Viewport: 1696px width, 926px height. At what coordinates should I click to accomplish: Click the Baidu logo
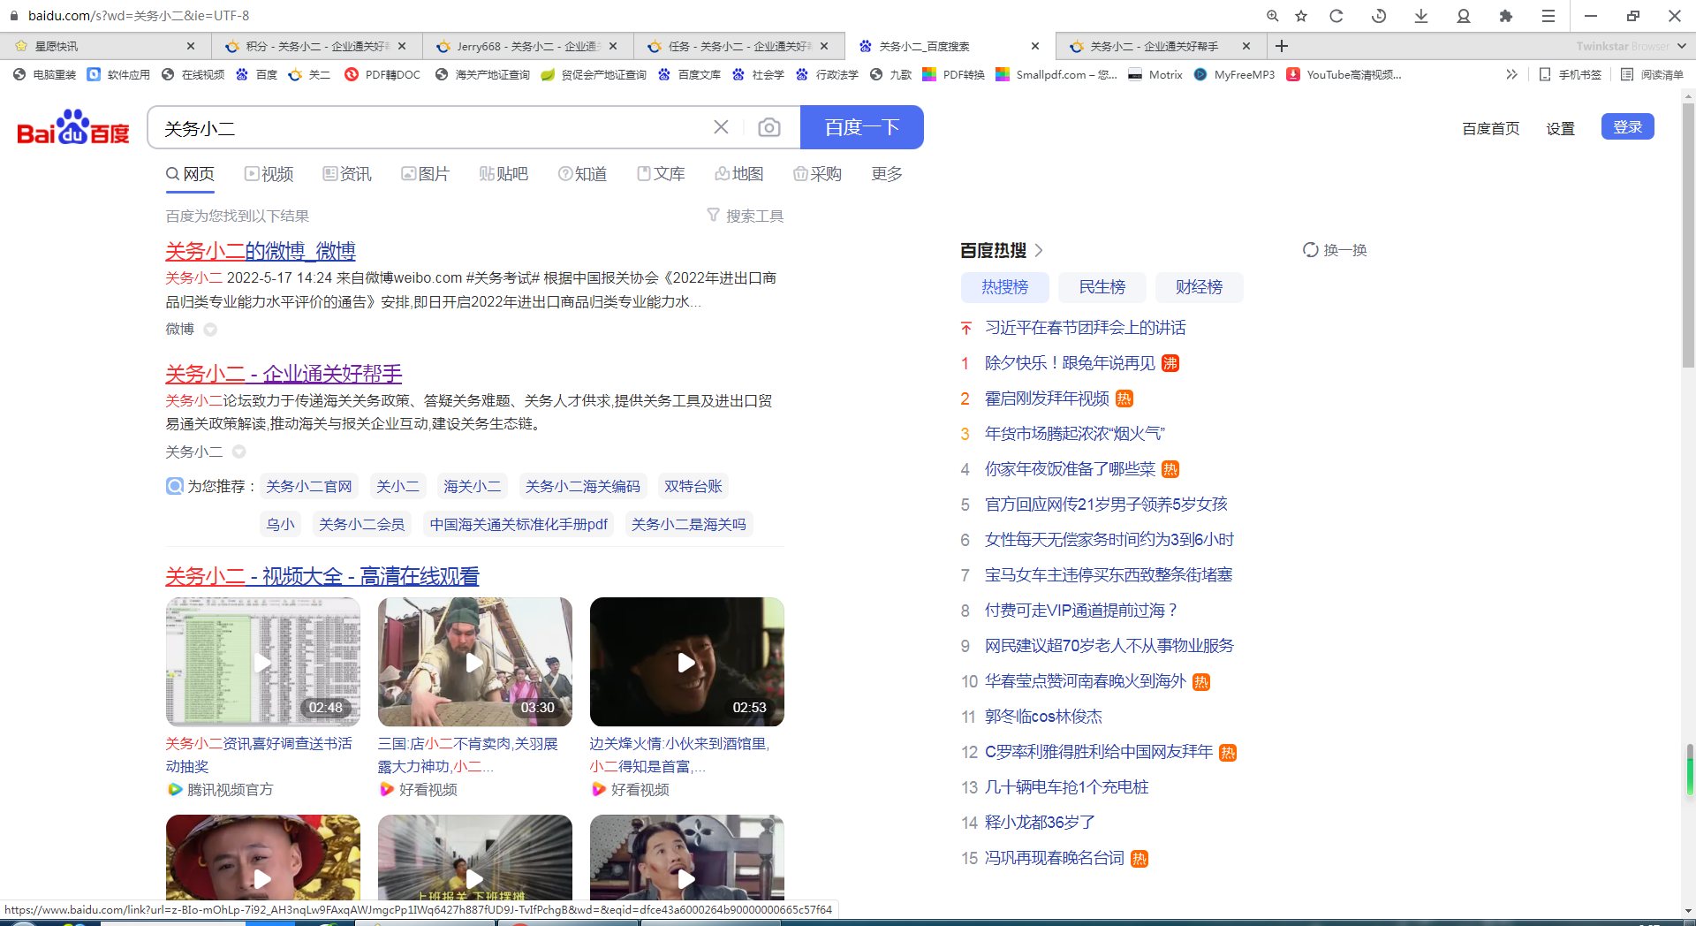tap(73, 128)
